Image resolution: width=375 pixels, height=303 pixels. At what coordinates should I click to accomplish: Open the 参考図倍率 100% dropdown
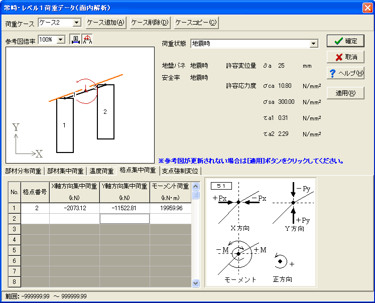pos(61,40)
